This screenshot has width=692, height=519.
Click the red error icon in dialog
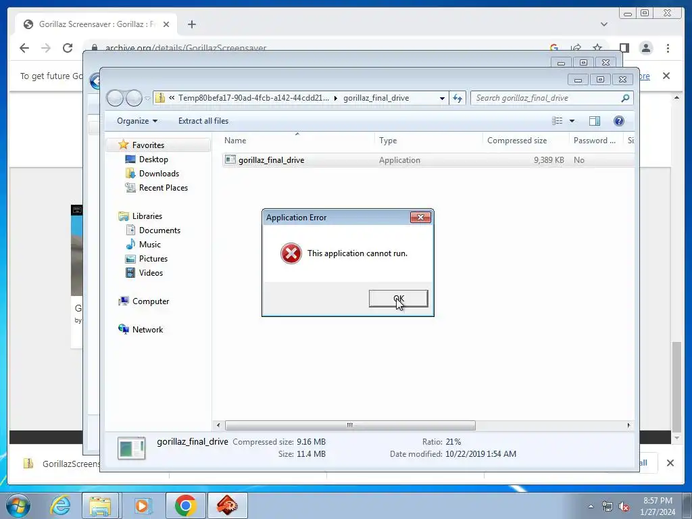pyautogui.click(x=291, y=253)
